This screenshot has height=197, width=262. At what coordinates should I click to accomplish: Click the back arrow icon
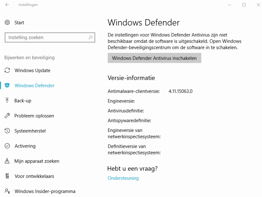click(7, 5)
